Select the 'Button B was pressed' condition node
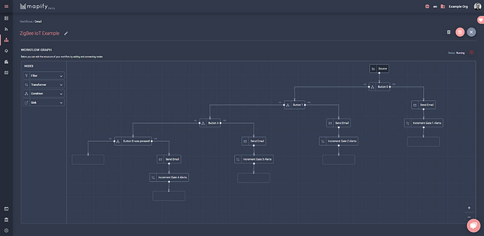Viewport: 484px width, 236px height. pyautogui.click(x=133, y=141)
